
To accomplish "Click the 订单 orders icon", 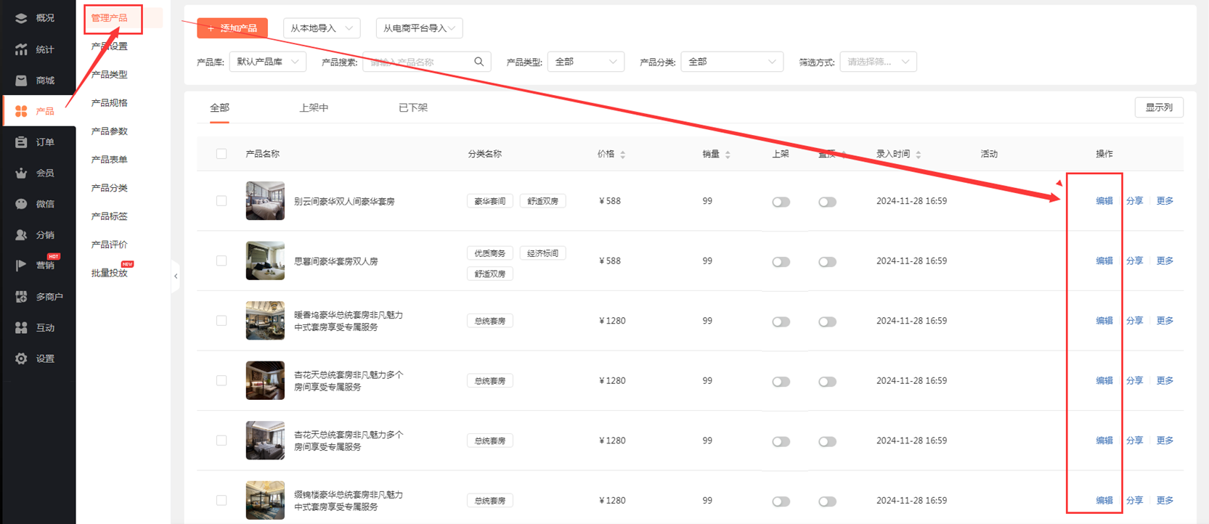I will (21, 142).
